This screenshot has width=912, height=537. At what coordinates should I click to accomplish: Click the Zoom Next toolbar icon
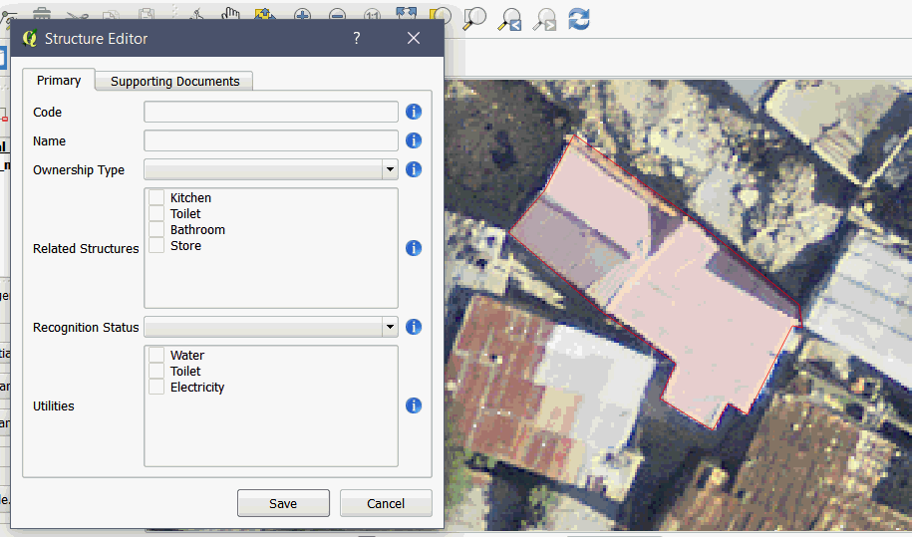click(x=544, y=18)
